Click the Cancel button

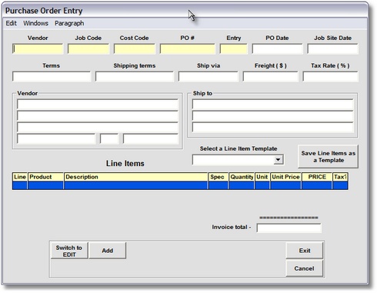[x=305, y=268]
